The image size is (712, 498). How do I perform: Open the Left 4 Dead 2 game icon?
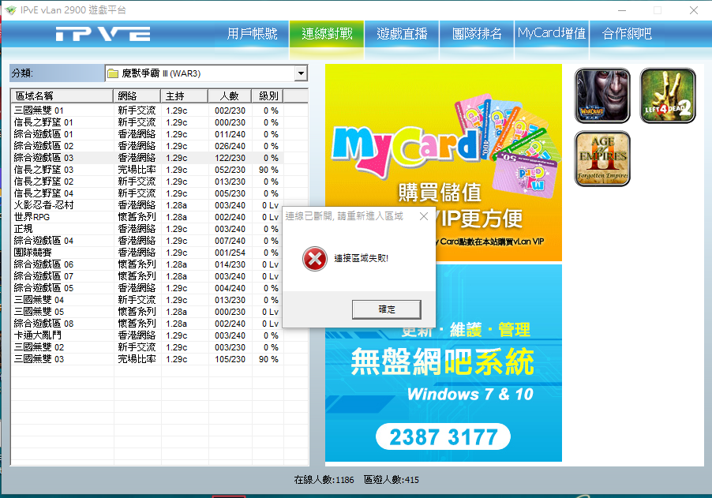click(x=668, y=95)
